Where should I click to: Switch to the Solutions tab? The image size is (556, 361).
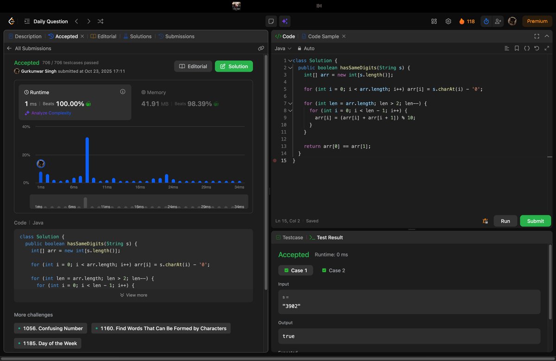click(x=137, y=36)
